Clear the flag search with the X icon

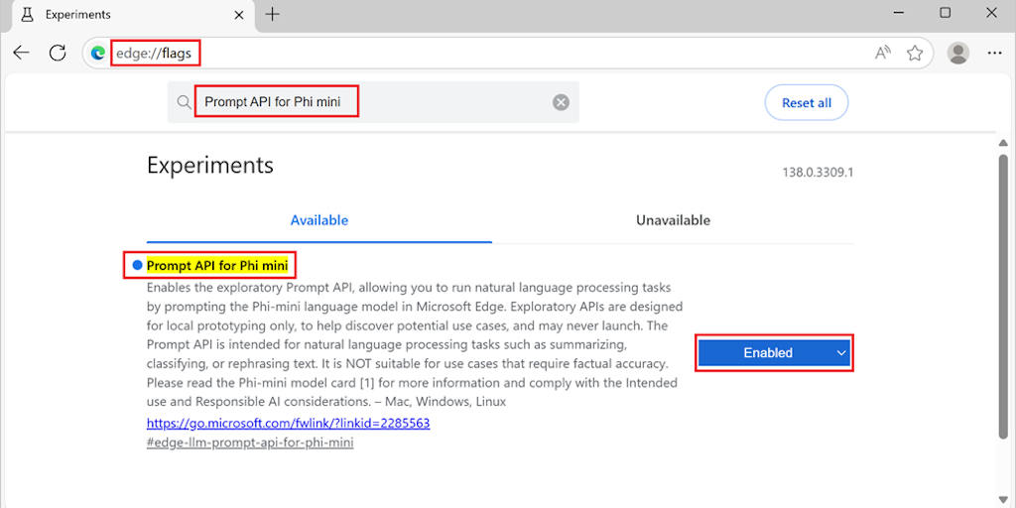pyautogui.click(x=561, y=102)
